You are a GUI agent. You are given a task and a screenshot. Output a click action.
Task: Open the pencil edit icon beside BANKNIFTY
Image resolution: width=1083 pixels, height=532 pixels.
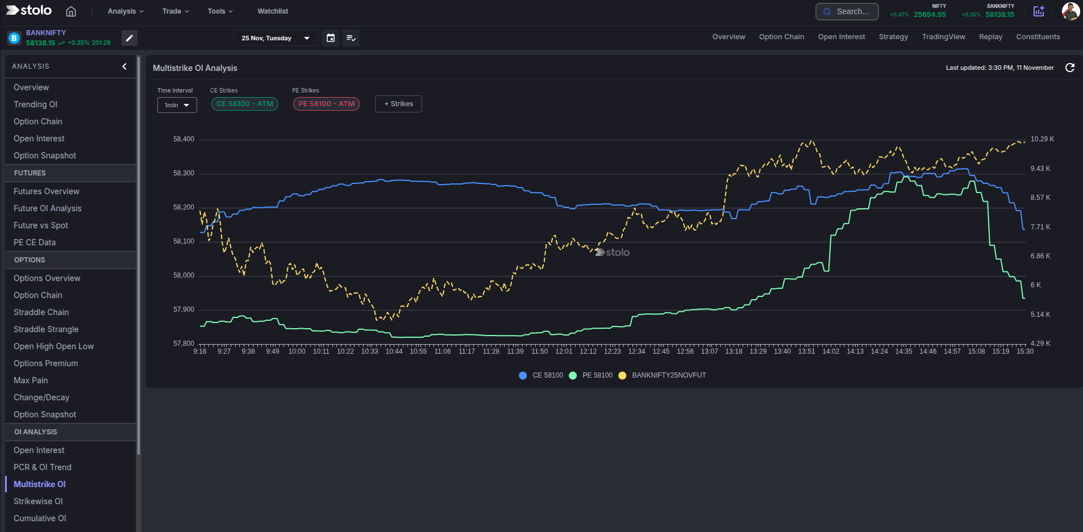point(129,38)
